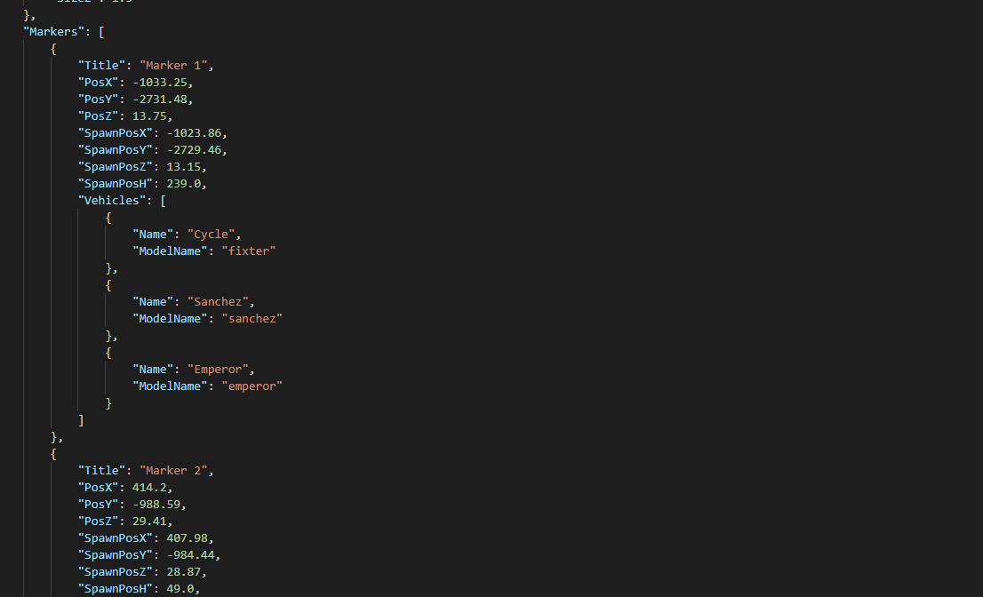The image size is (983, 597).
Task: Click the PosX value 414.2
Action: click(x=149, y=487)
